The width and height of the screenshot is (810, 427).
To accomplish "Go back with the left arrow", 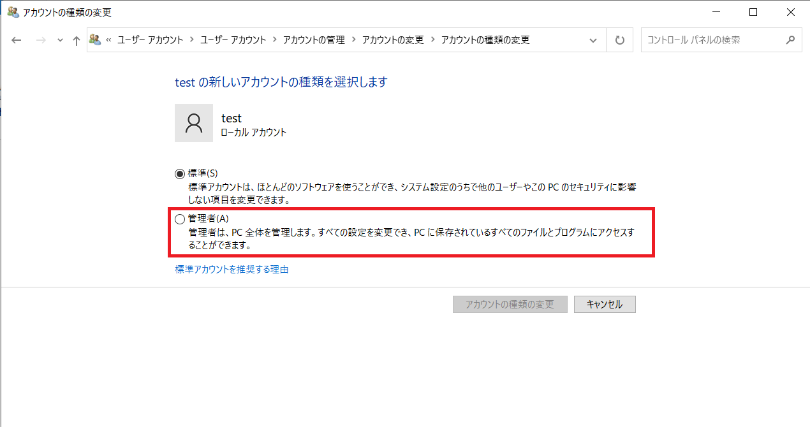I will pos(17,40).
